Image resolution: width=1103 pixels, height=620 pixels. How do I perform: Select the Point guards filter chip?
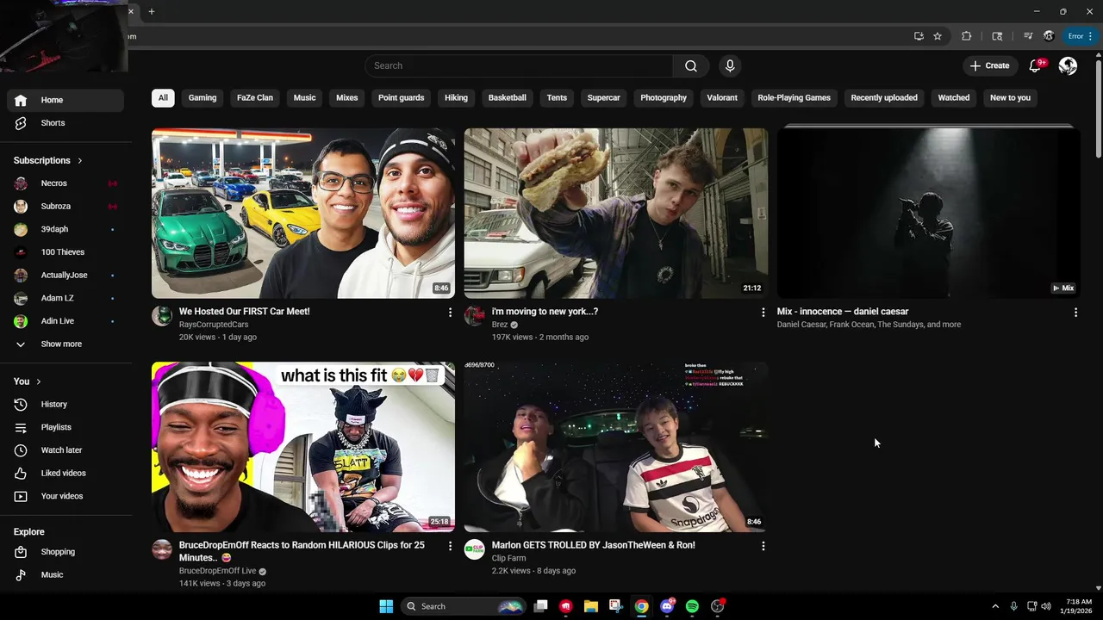[402, 98]
